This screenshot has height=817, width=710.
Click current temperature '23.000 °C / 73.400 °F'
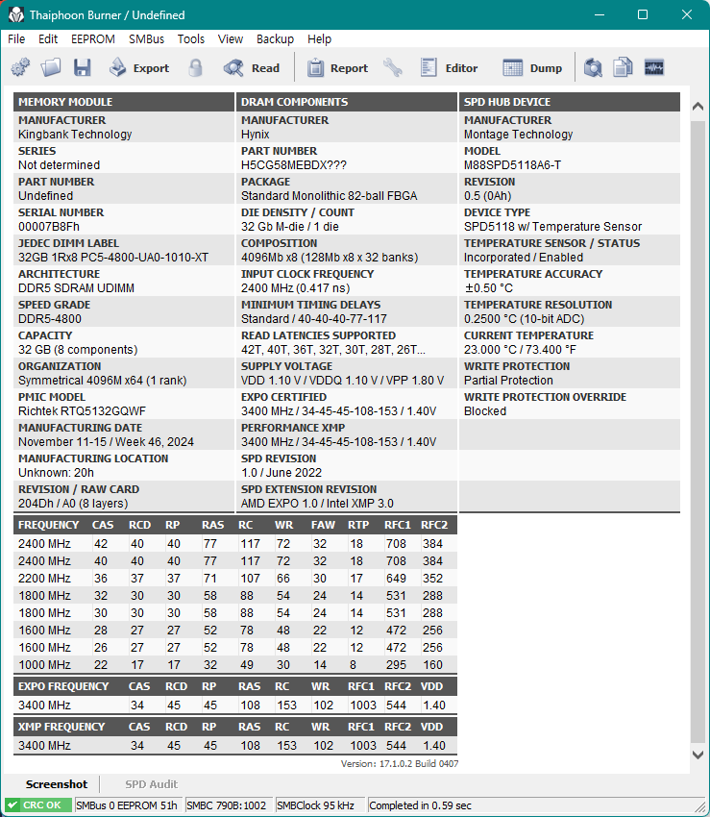point(520,350)
